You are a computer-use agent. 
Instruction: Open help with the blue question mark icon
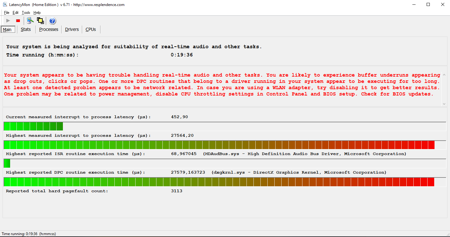coord(52,21)
